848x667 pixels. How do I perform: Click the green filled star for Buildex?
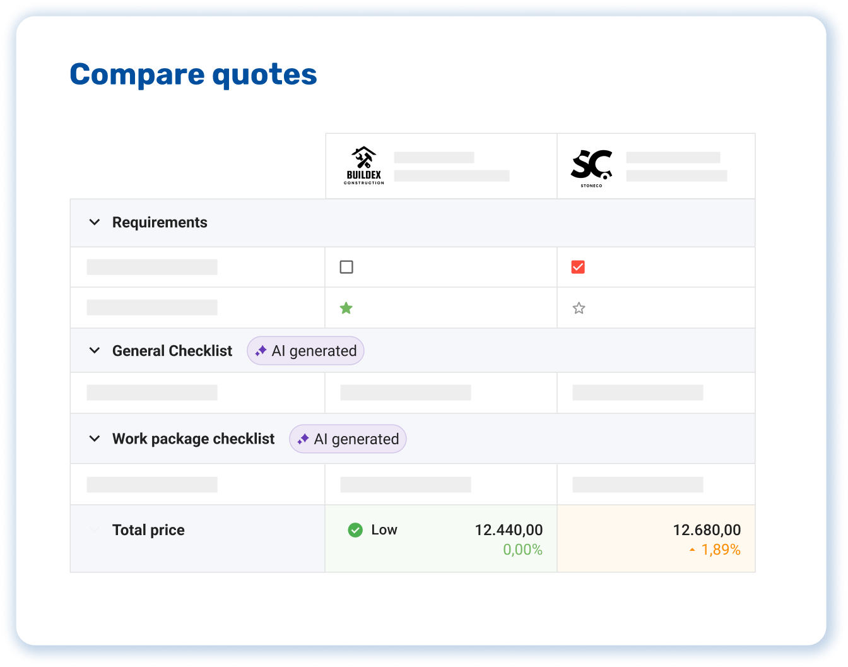tap(346, 308)
